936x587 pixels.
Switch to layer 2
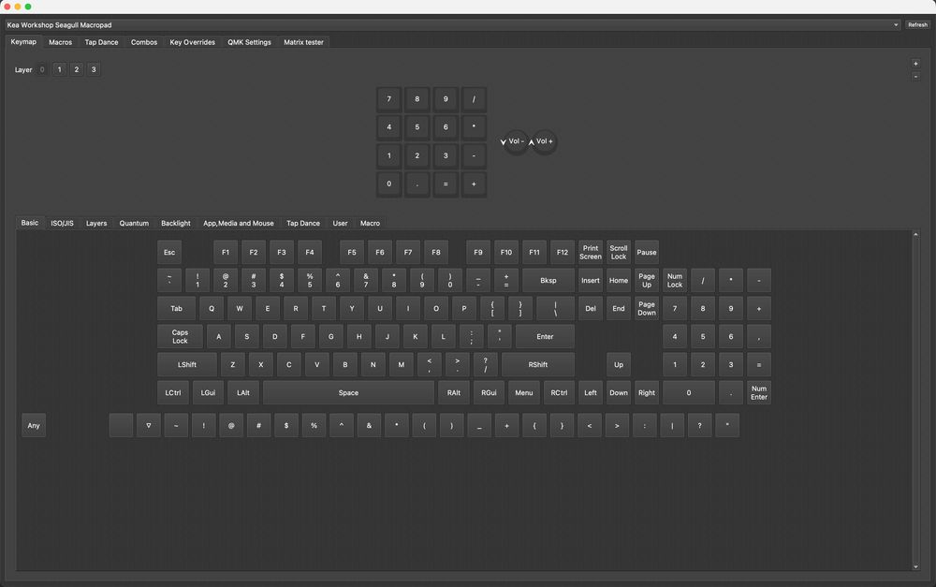pyautogui.click(x=77, y=70)
